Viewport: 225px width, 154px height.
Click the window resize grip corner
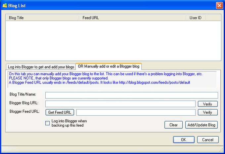221,150
